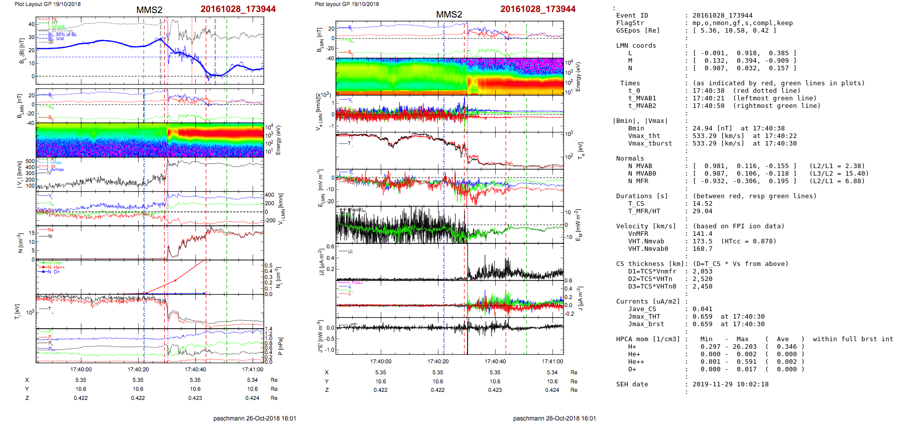The height and width of the screenshot is (422, 906).
Task: Click the red event ID above the right plot
Action: [537, 9]
